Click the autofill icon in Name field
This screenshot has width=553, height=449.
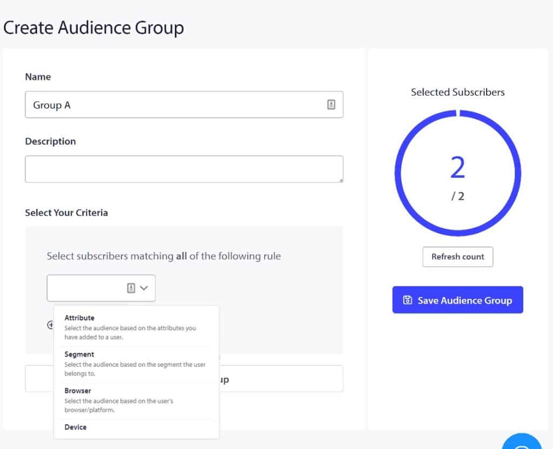click(x=331, y=105)
